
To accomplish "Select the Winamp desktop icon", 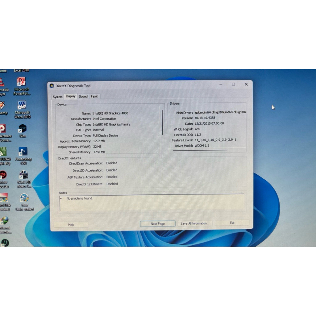I will (3, 108).
